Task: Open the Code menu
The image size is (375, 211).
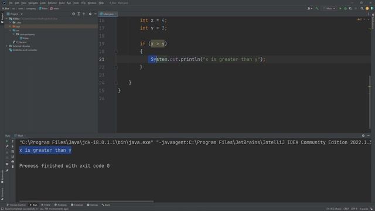Action: click(43, 3)
